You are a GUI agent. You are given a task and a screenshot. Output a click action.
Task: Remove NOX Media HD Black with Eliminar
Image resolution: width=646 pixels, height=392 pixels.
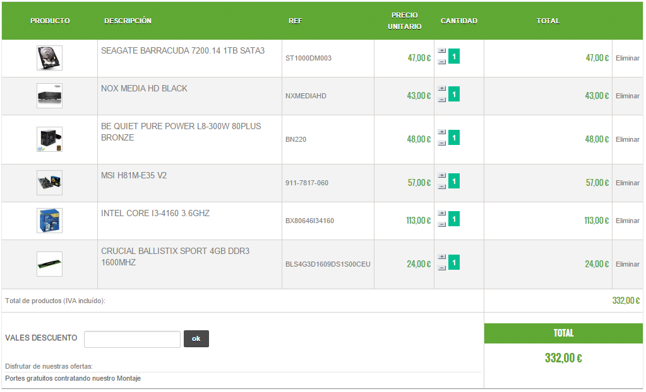click(x=628, y=96)
